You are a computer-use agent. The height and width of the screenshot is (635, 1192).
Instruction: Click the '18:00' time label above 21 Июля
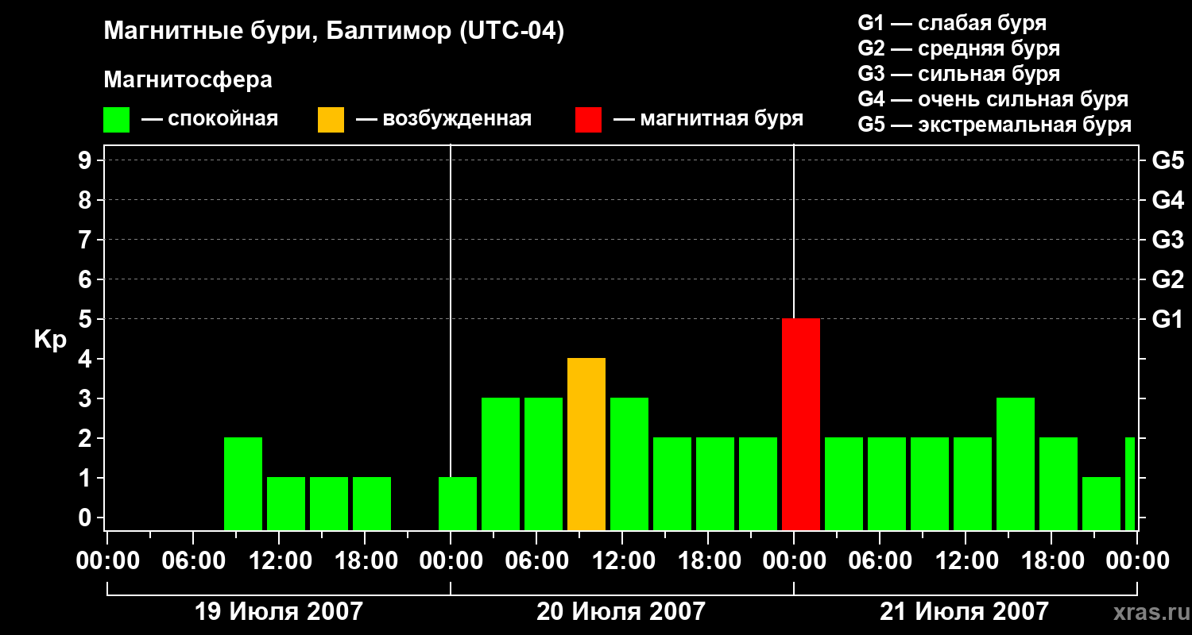click(x=1051, y=561)
